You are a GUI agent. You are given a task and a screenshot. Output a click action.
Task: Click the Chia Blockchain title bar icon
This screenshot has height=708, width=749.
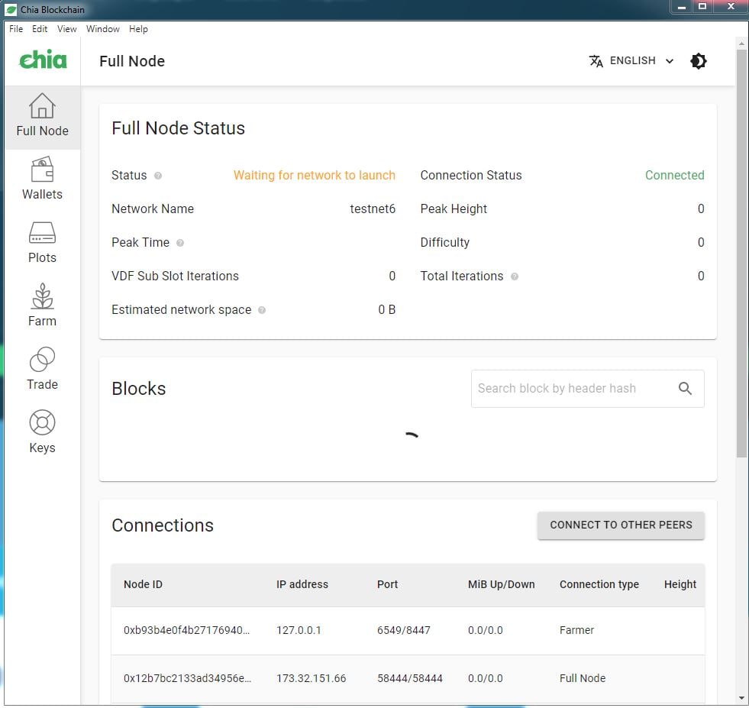pyautogui.click(x=11, y=10)
